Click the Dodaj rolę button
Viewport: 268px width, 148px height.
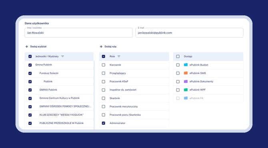[x=108, y=47]
